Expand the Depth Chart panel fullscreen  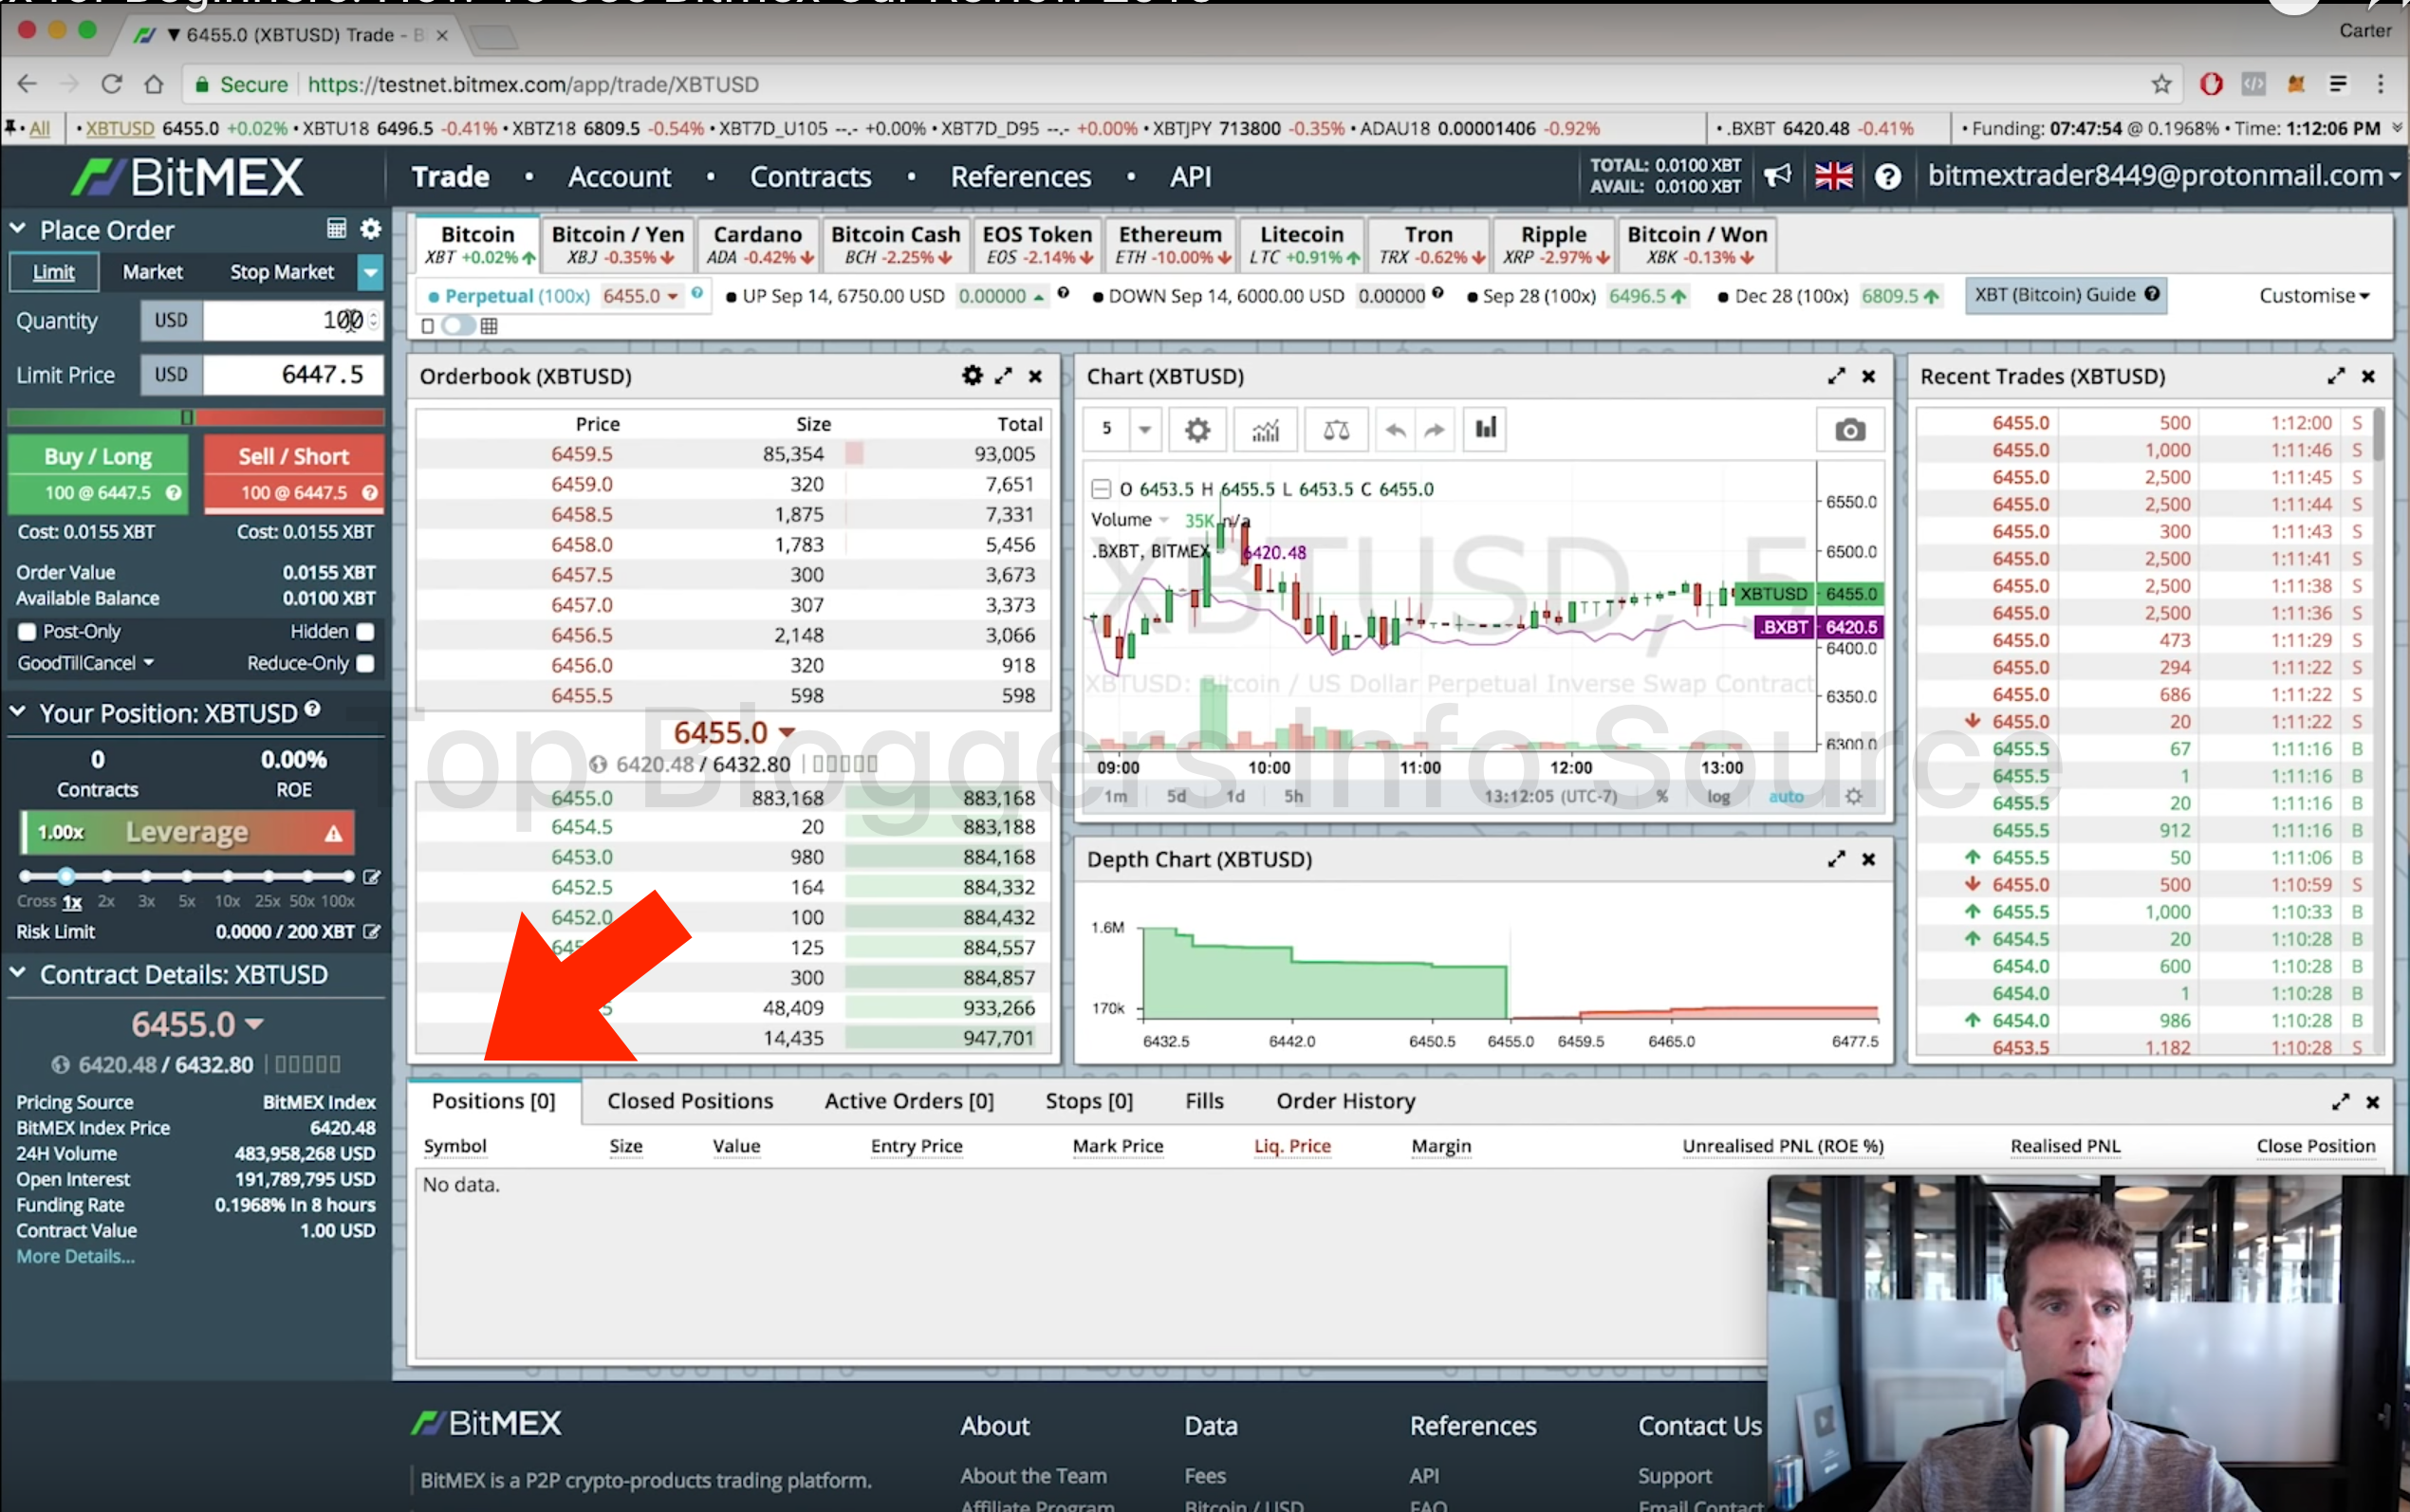pyautogui.click(x=1836, y=859)
